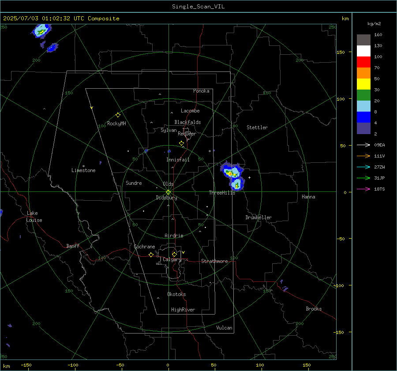Click the orange 111V arrow legend icon
This screenshot has height=371, width=397.
click(x=363, y=156)
